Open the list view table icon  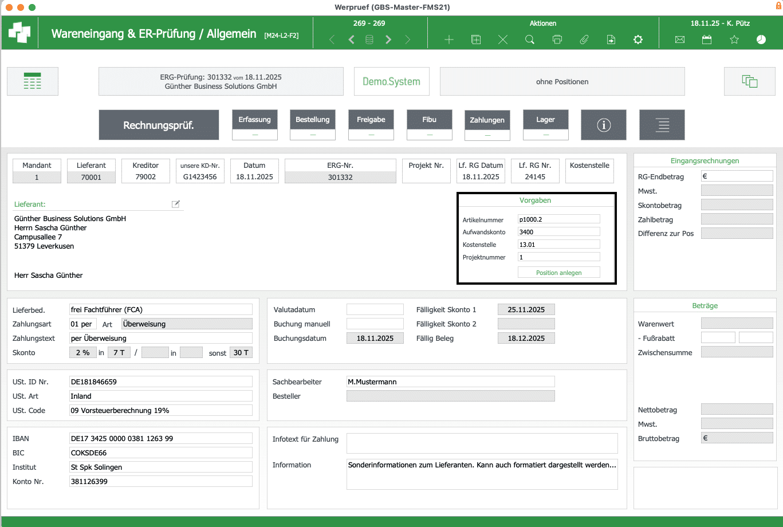[33, 81]
